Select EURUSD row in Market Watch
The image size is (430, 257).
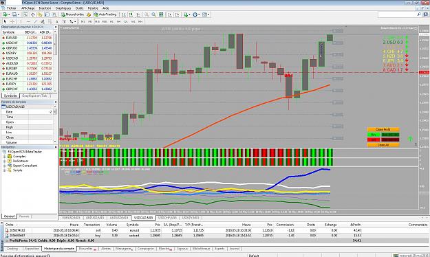pyautogui.click(x=27, y=38)
